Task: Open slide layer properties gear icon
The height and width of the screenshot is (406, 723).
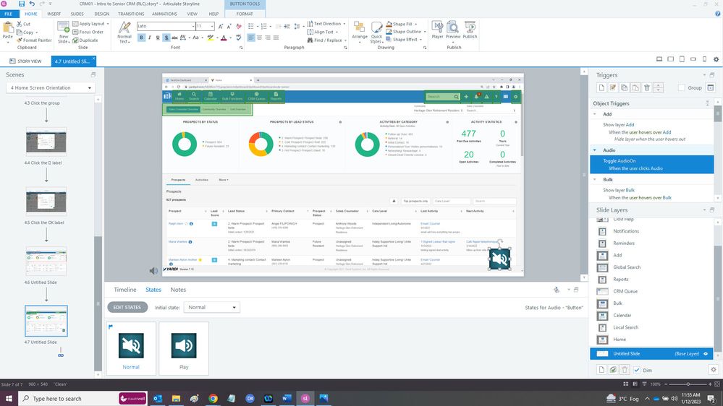Action: (x=713, y=369)
